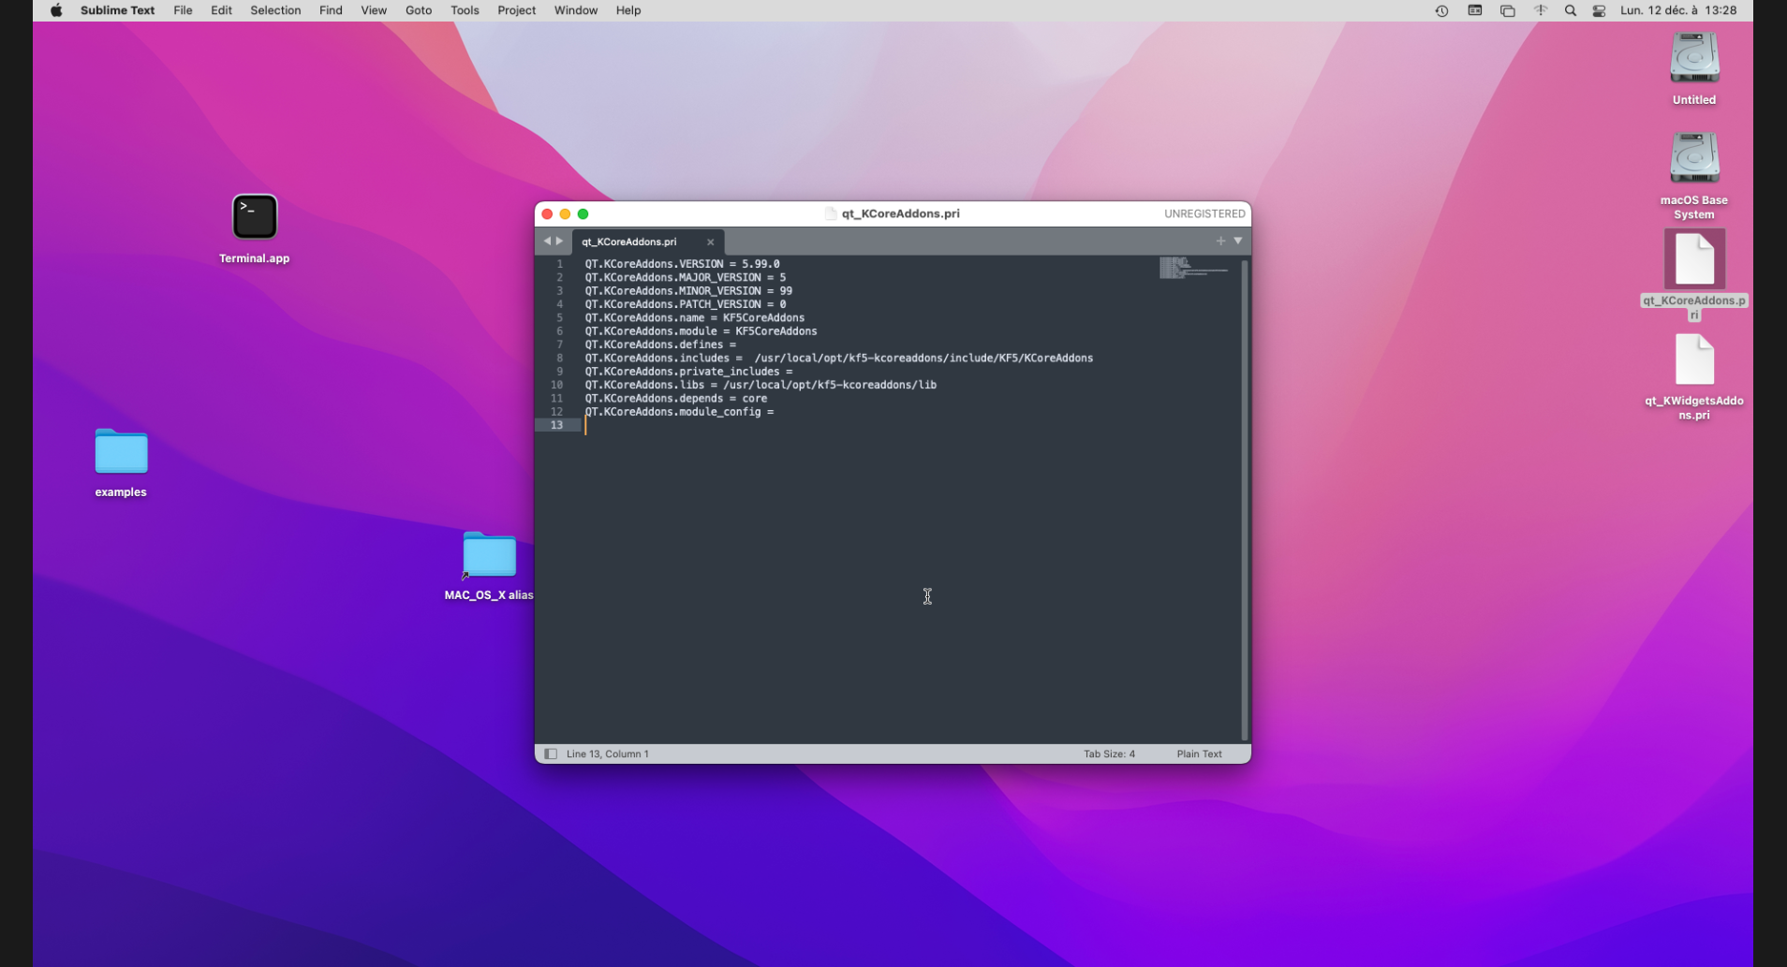Open the tab list dropdown arrow
1787x967 pixels.
[x=1237, y=241]
